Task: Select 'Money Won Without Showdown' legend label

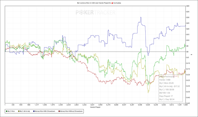Action: 71,111
